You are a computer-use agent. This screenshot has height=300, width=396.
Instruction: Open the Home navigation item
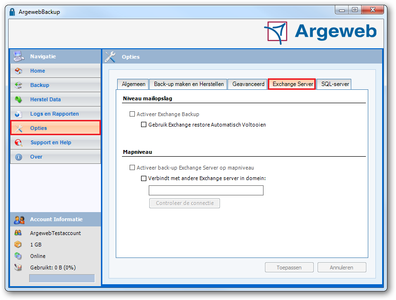click(x=55, y=71)
